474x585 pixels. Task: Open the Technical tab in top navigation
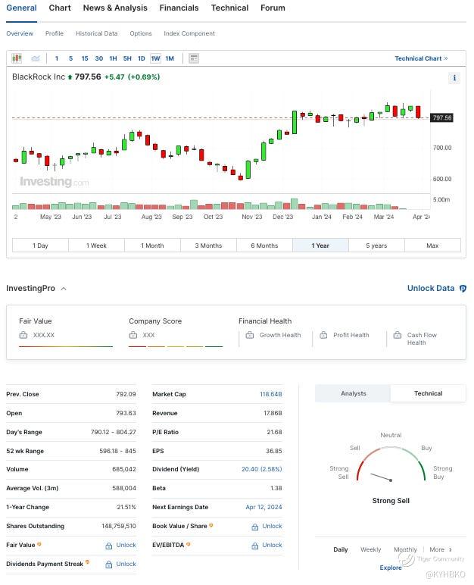(229, 8)
